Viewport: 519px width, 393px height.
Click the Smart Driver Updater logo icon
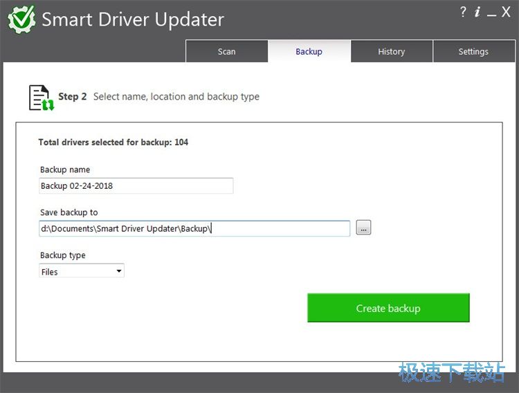coord(21,19)
